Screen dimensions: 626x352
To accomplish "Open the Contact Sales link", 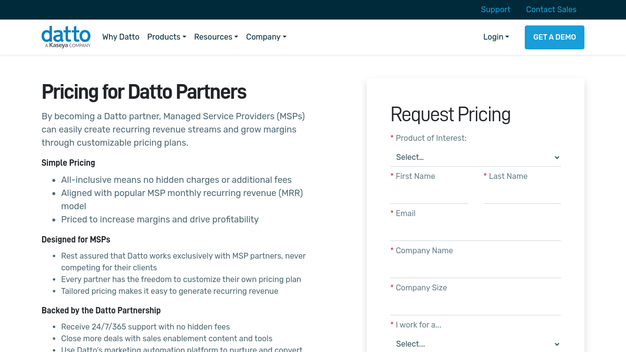I will click(551, 10).
